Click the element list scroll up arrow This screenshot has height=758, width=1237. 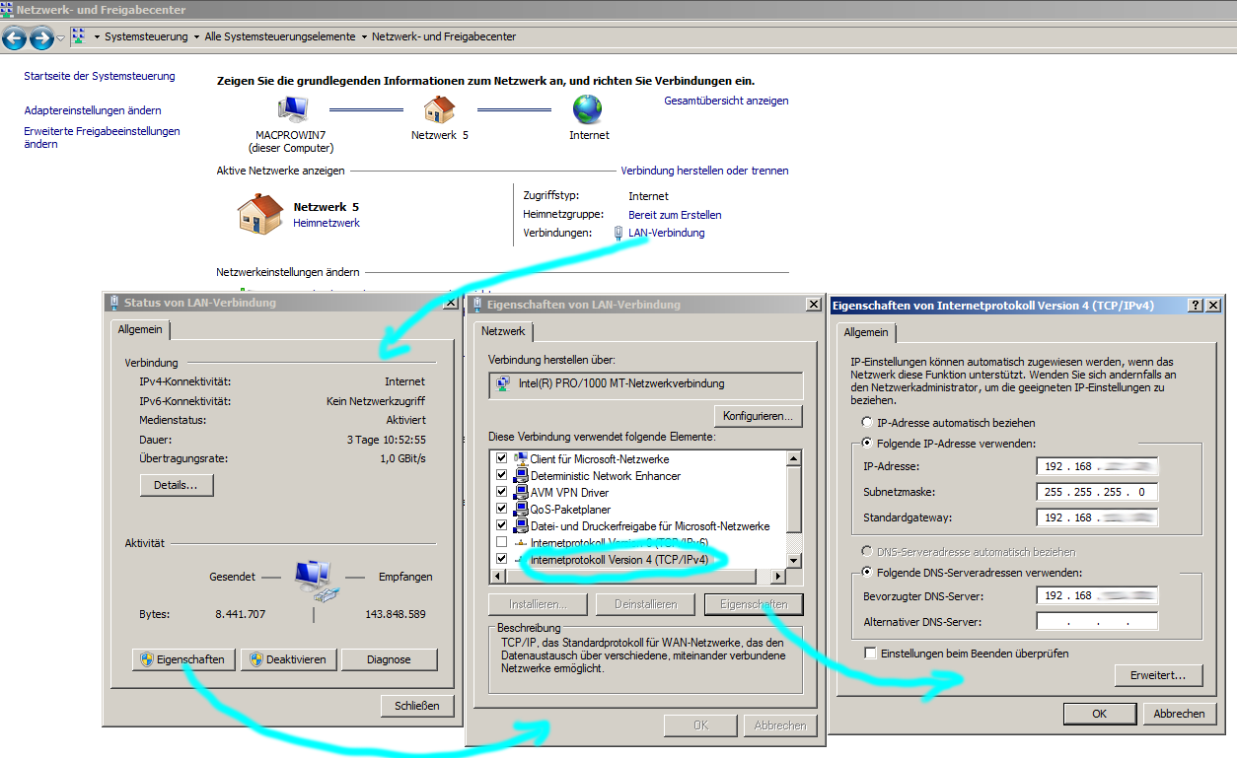tap(793, 458)
